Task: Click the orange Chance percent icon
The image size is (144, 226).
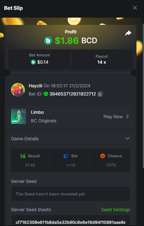Action: [x=102, y=156]
